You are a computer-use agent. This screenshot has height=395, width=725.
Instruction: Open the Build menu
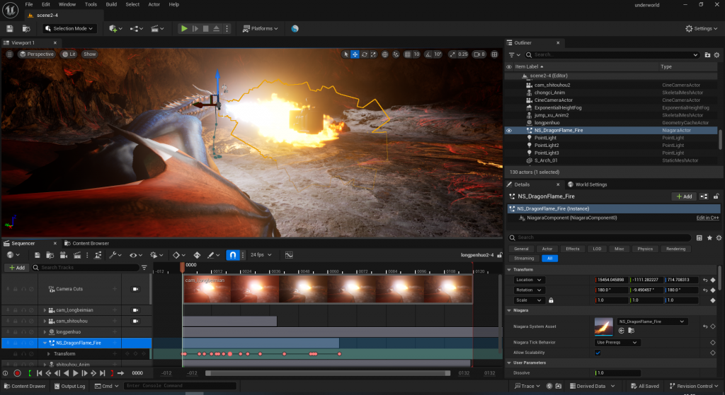[x=111, y=4]
